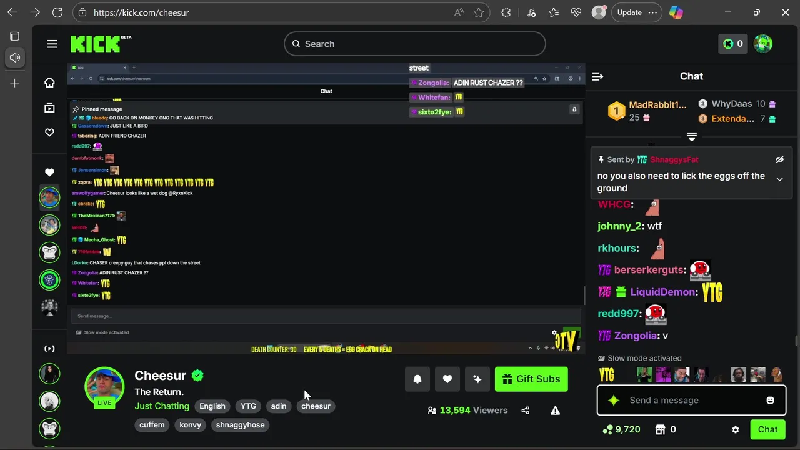Select the cuffem tag
Screen dimensions: 800x450
pos(152,425)
